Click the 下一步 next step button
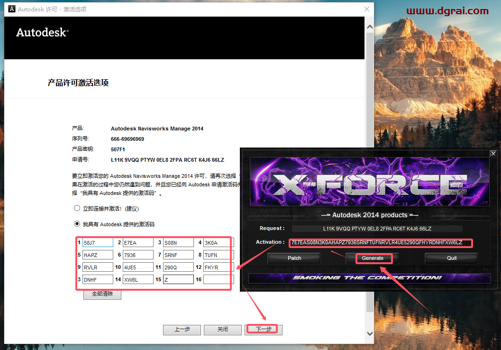The width and height of the screenshot is (501, 350). click(x=264, y=330)
